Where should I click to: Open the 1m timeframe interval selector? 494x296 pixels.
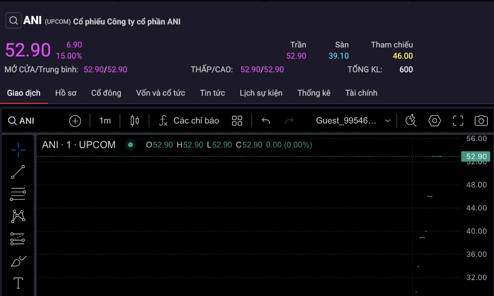pyautogui.click(x=105, y=120)
